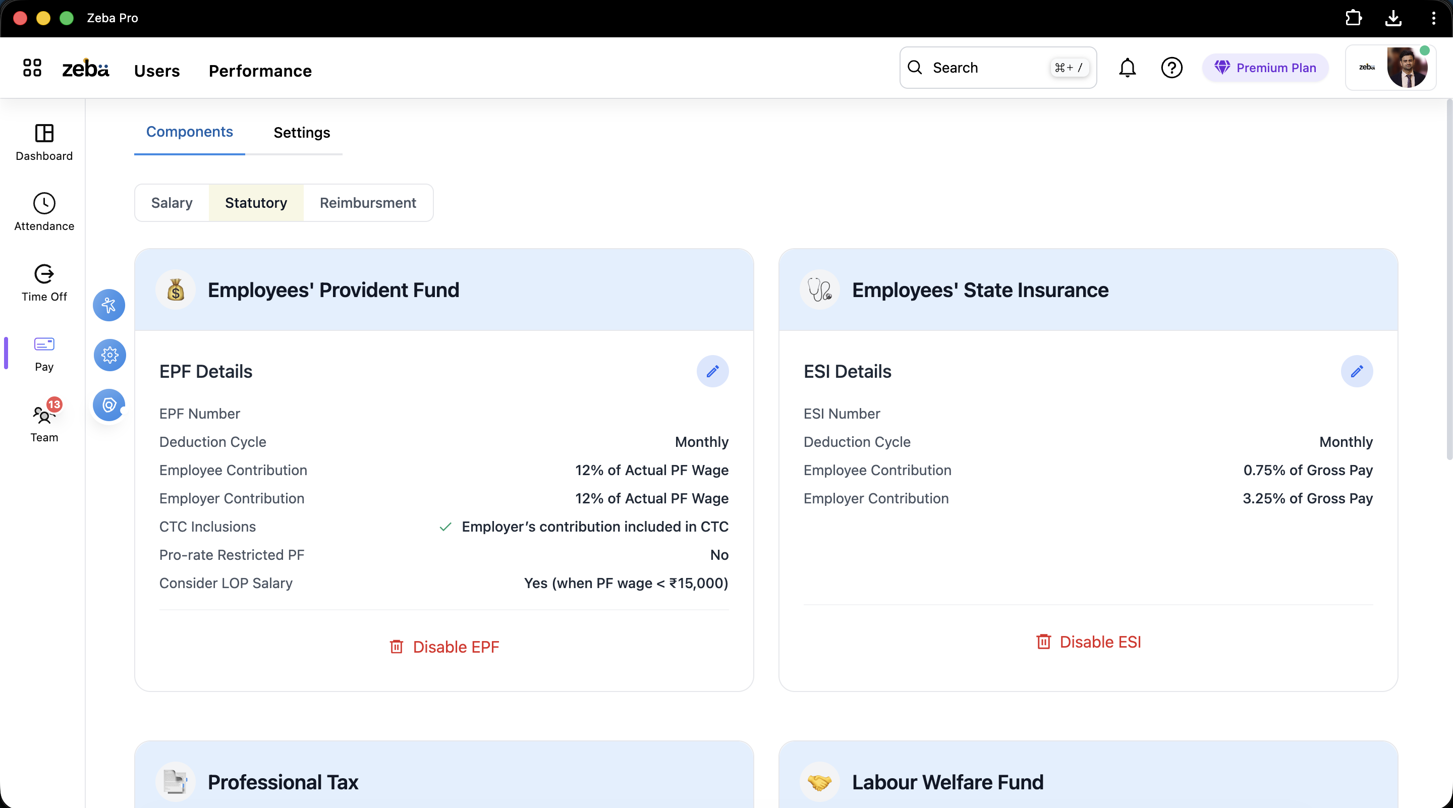Click the blue shield floating button
The width and height of the screenshot is (1453, 808).
pos(109,405)
